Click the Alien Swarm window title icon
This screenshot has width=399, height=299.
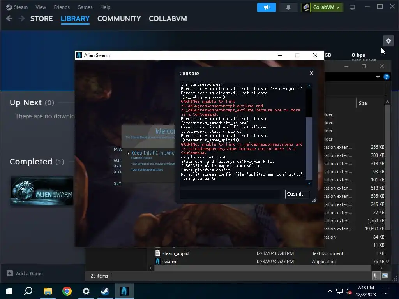(x=79, y=55)
